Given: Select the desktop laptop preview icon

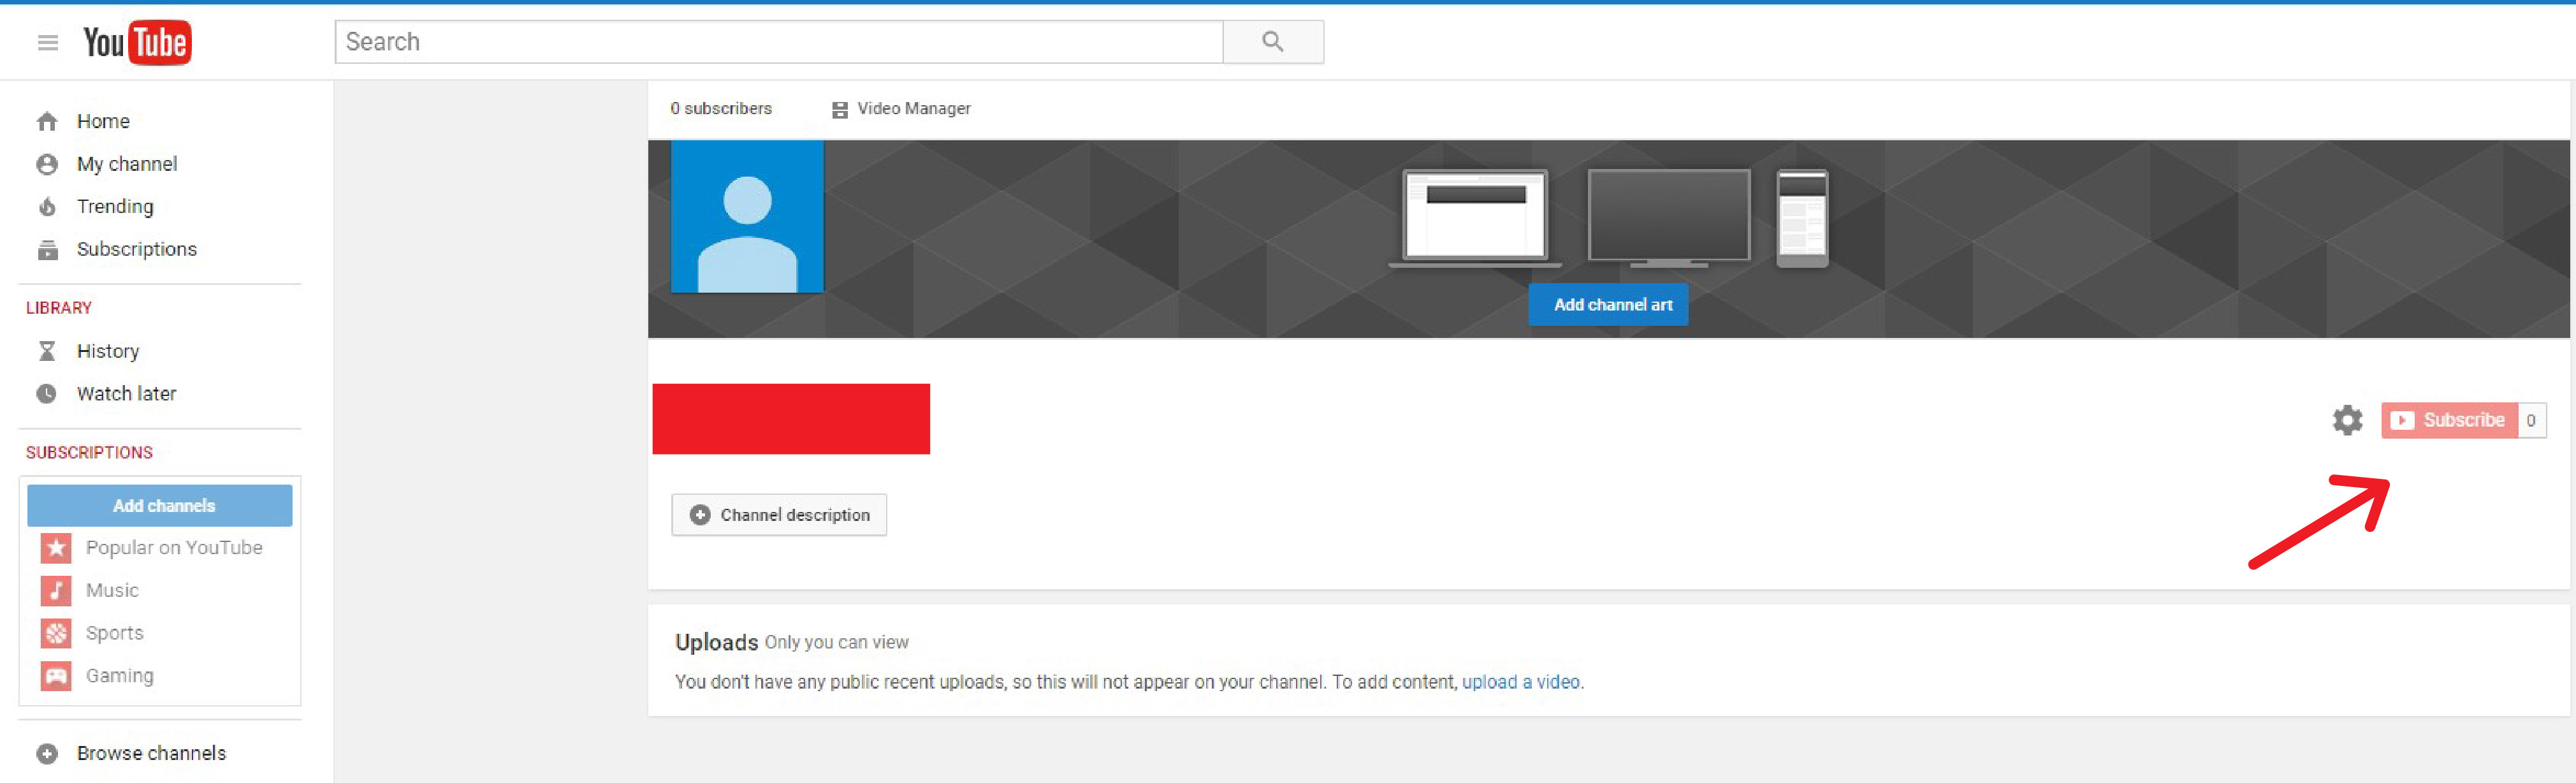Looking at the screenshot, I should pyautogui.click(x=1476, y=218).
